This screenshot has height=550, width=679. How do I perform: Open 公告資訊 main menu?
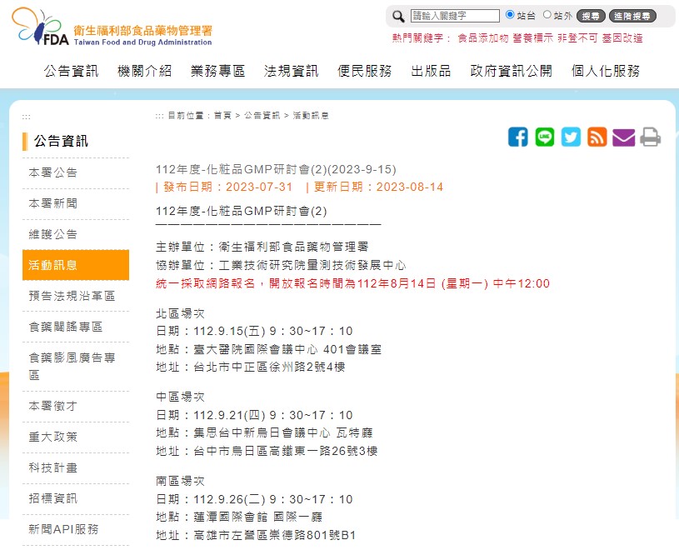click(x=71, y=71)
